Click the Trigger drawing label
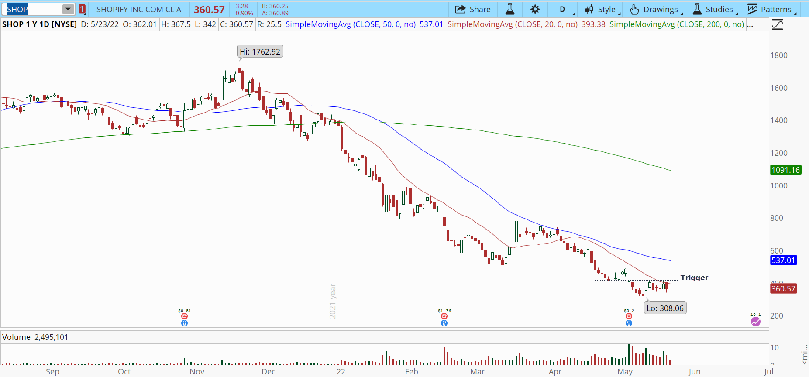This screenshot has width=809, height=377. (694, 278)
